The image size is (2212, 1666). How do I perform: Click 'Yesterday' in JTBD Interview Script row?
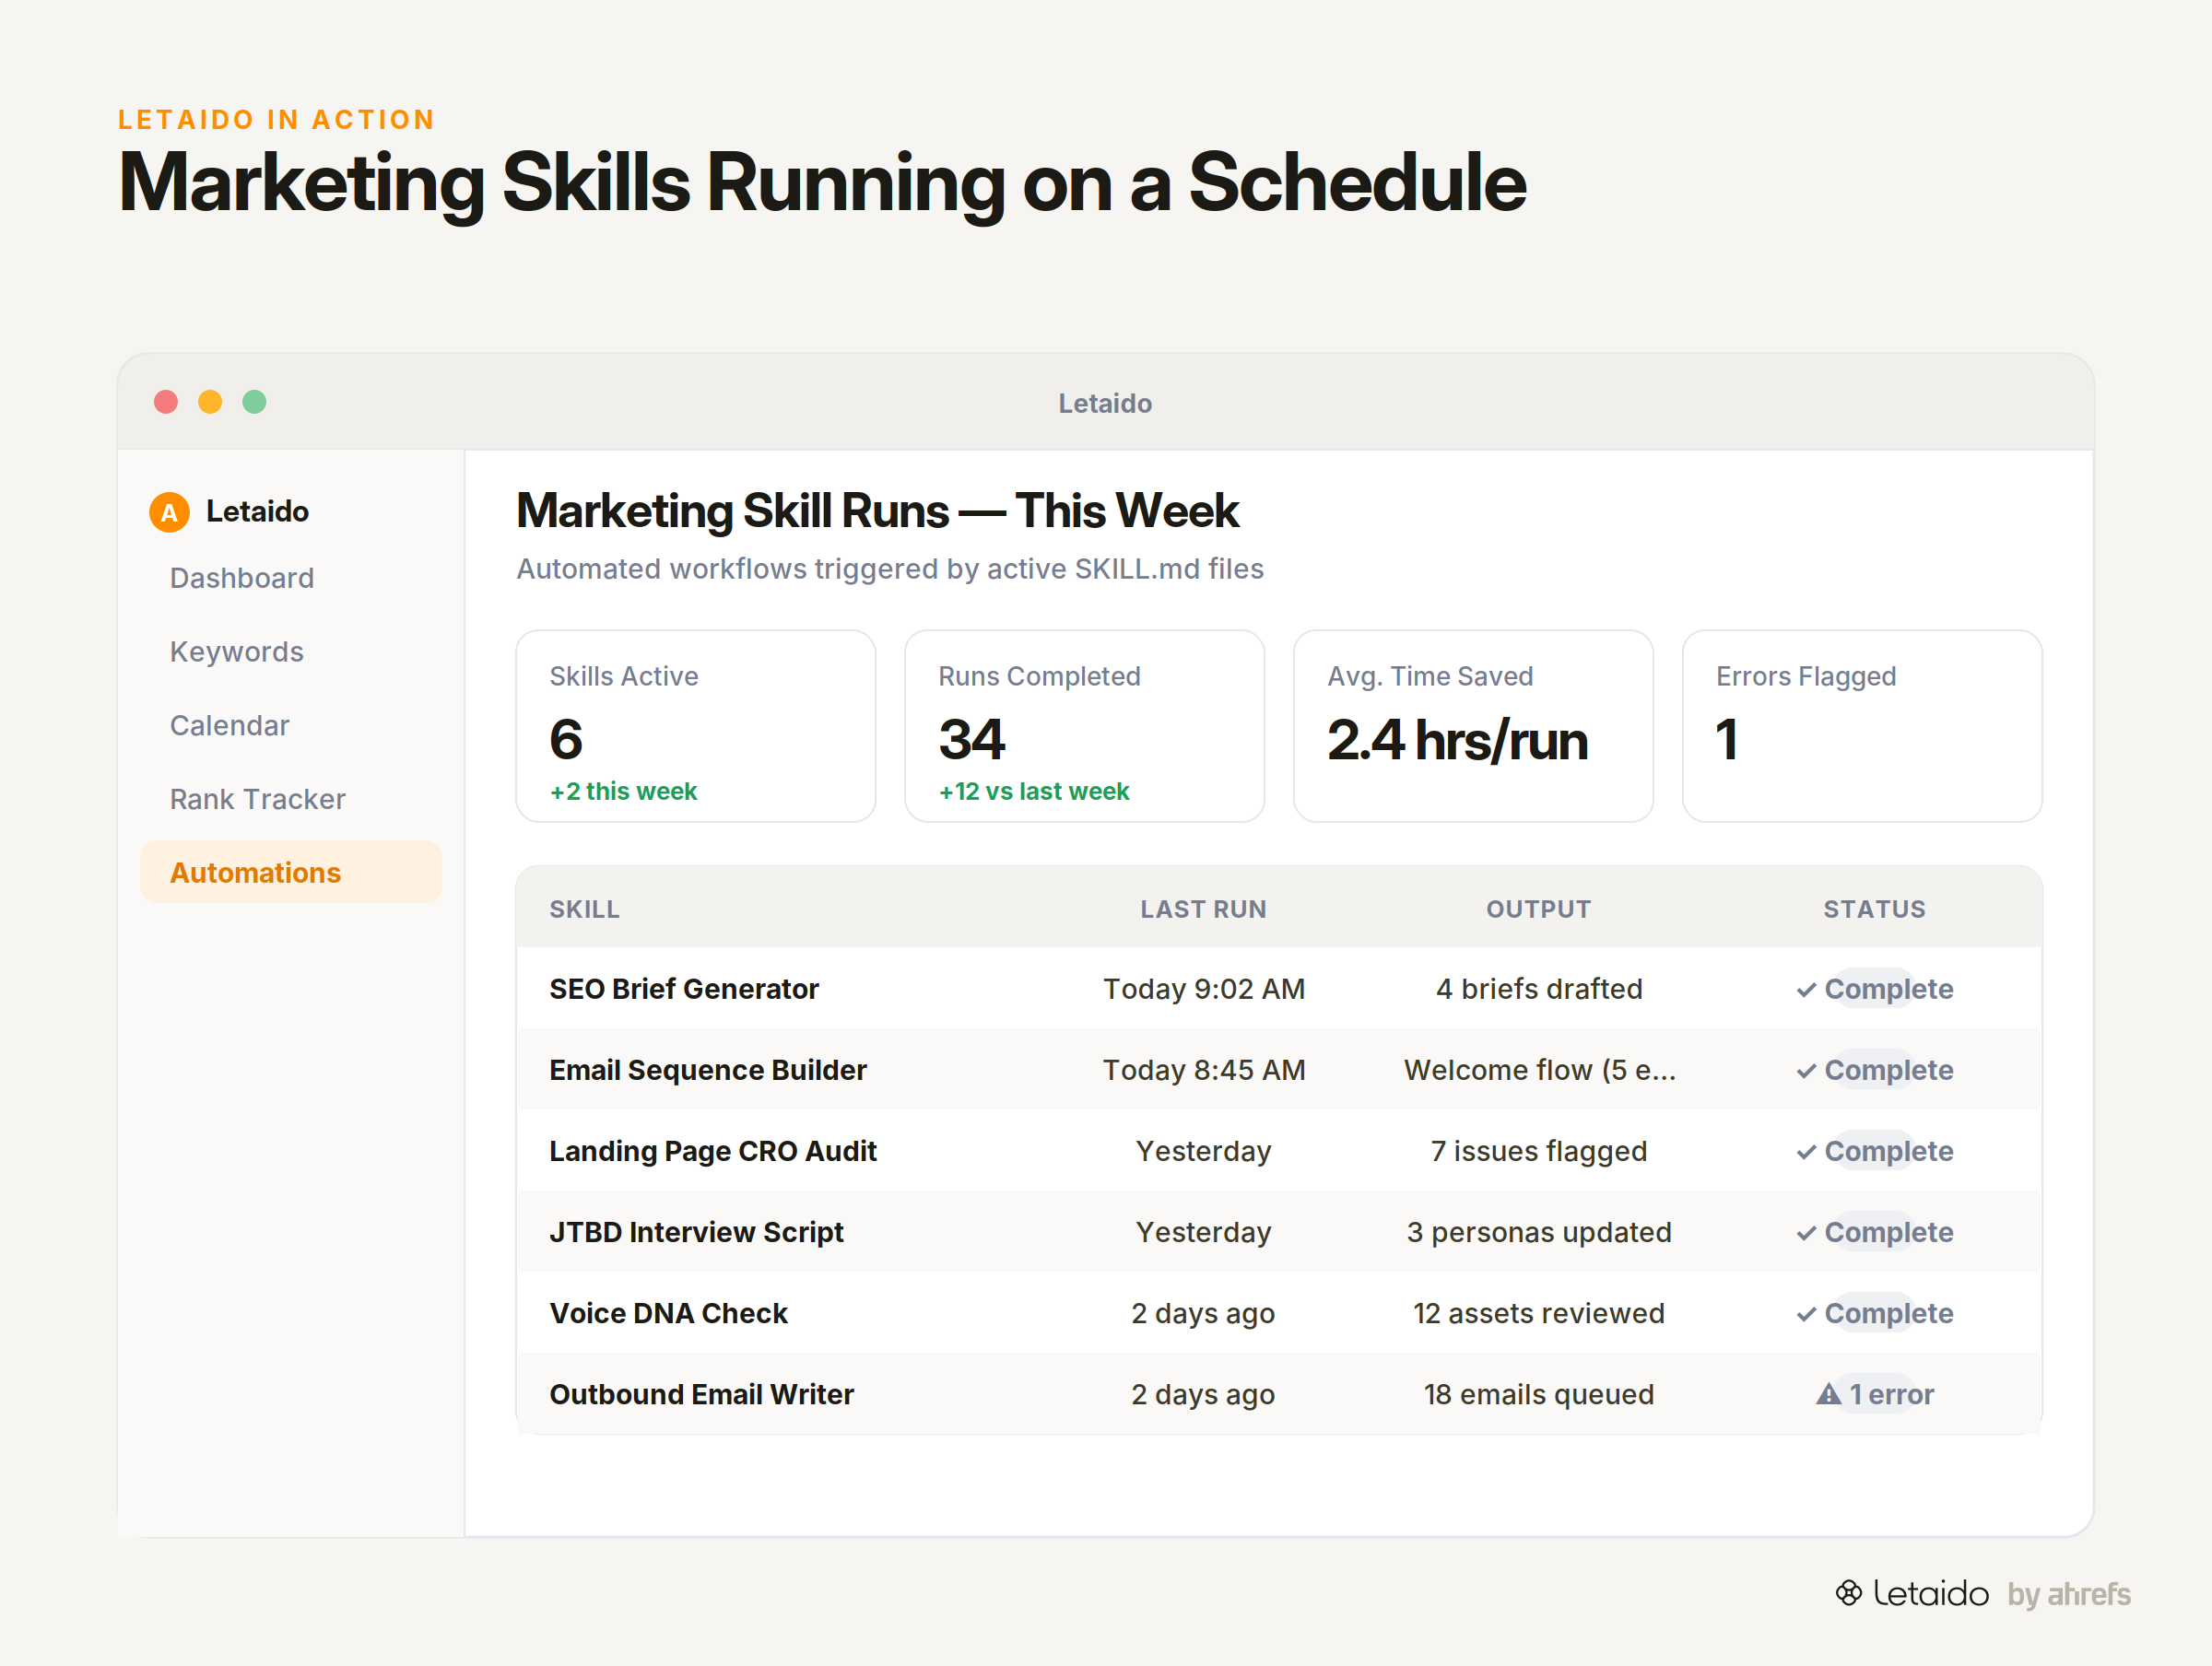(x=1204, y=1232)
